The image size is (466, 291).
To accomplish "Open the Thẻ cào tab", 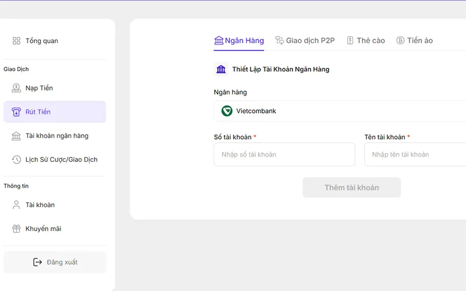I will click(x=365, y=41).
